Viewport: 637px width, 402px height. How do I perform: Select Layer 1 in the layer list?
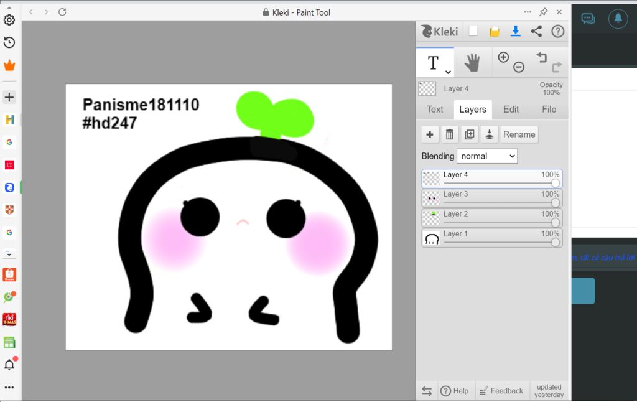[x=492, y=238]
